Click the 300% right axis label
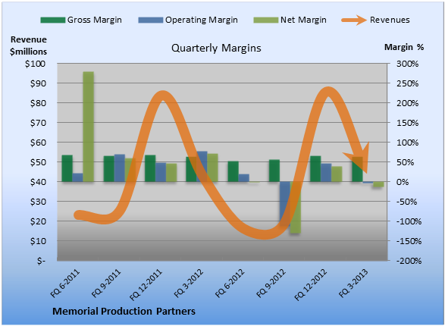 [407, 64]
